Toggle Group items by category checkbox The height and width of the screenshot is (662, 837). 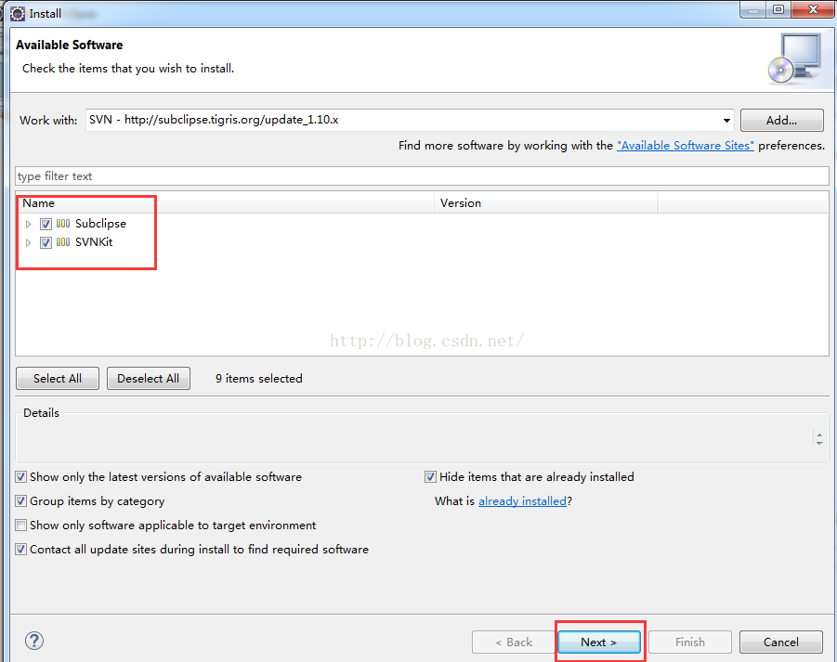point(20,500)
